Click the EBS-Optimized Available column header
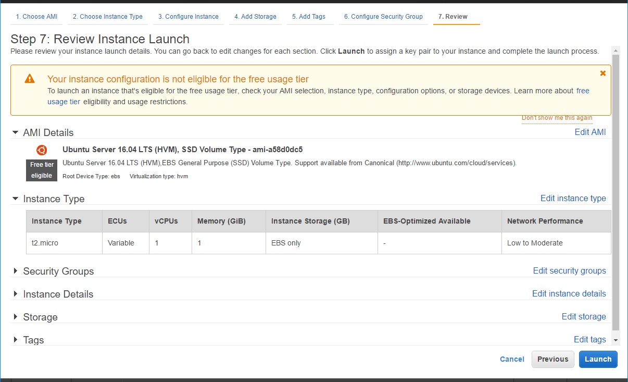This screenshot has width=628, height=382. click(x=439, y=221)
